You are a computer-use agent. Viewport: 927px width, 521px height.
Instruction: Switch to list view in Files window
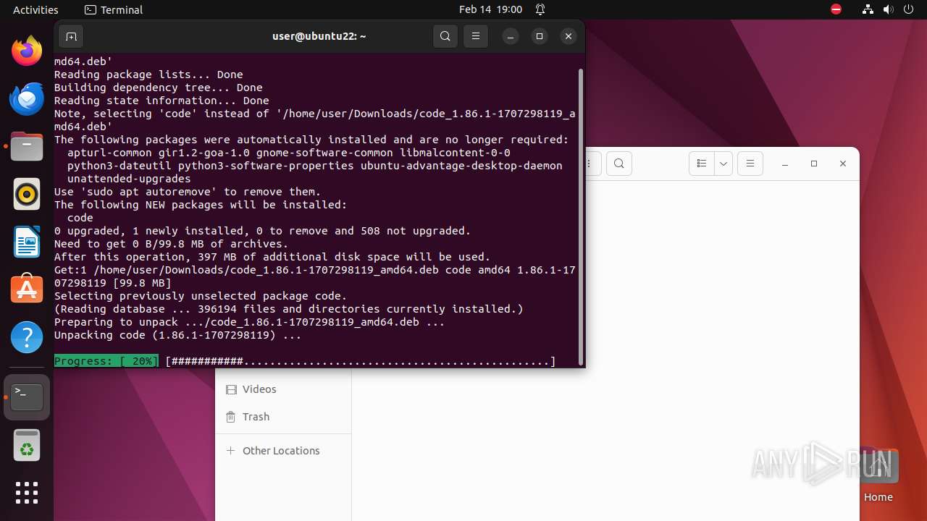point(701,164)
